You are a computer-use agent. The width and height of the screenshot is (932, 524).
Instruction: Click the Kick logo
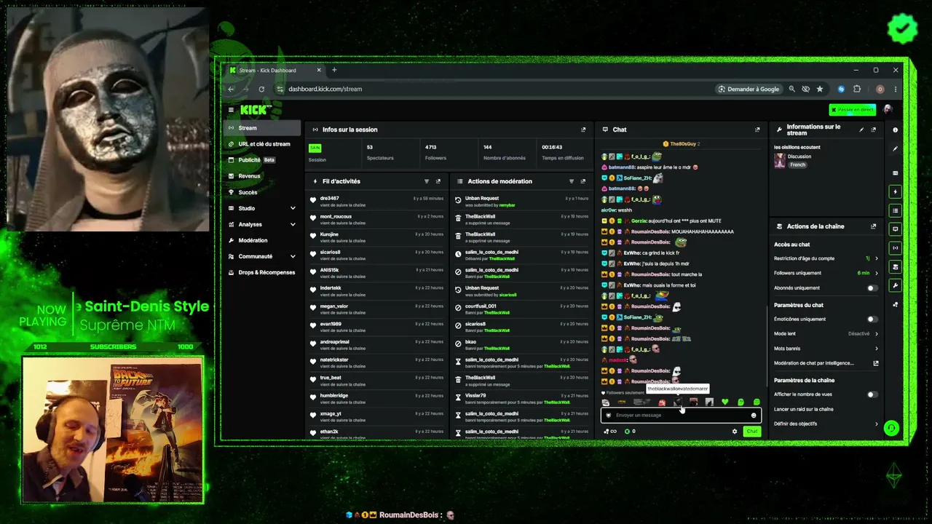(255, 110)
